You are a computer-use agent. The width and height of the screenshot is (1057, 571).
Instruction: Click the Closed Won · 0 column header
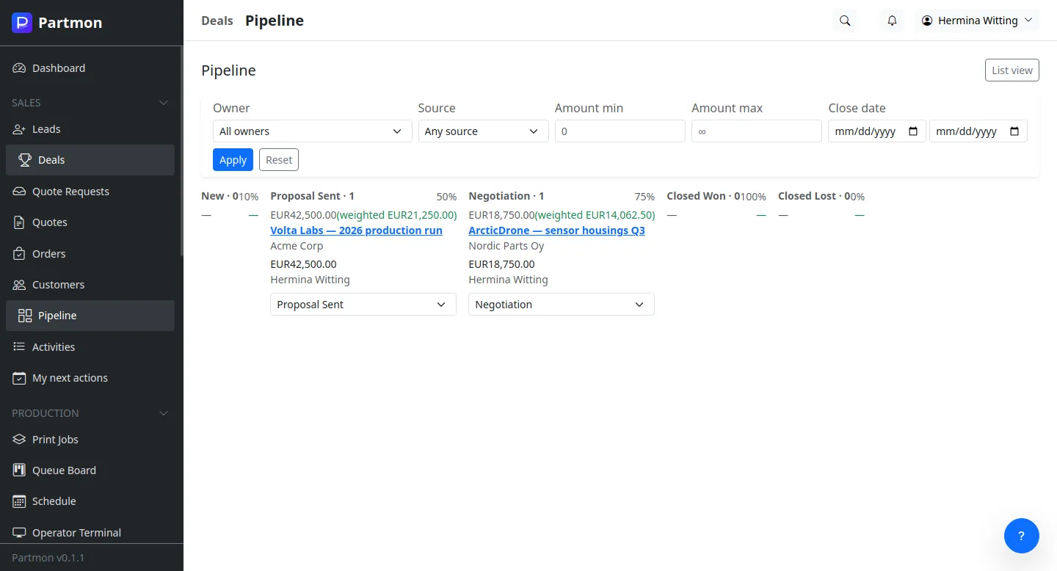pyautogui.click(x=703, y=196)
